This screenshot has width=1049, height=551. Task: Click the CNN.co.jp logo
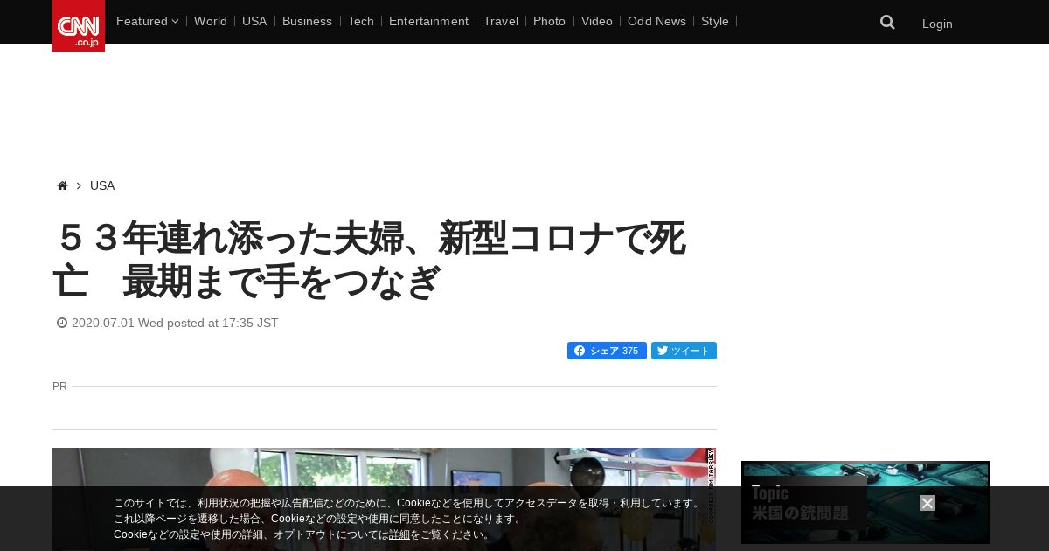coord(79,26)
